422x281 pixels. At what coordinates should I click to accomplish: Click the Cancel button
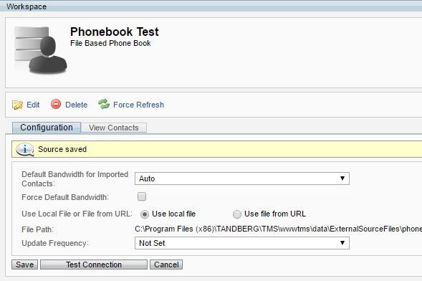[166, 265]
